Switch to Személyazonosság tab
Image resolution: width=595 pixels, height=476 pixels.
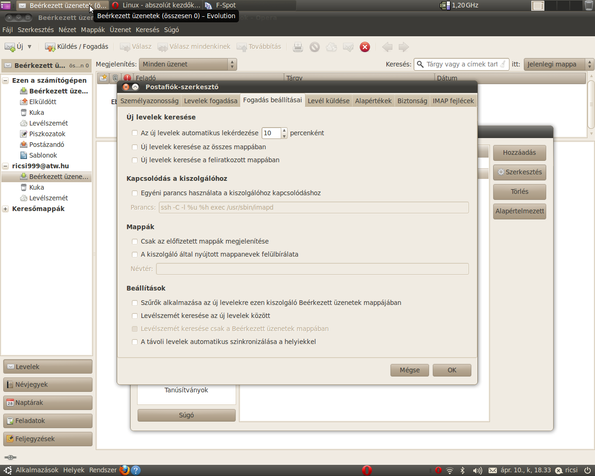[x=149, y=101]
